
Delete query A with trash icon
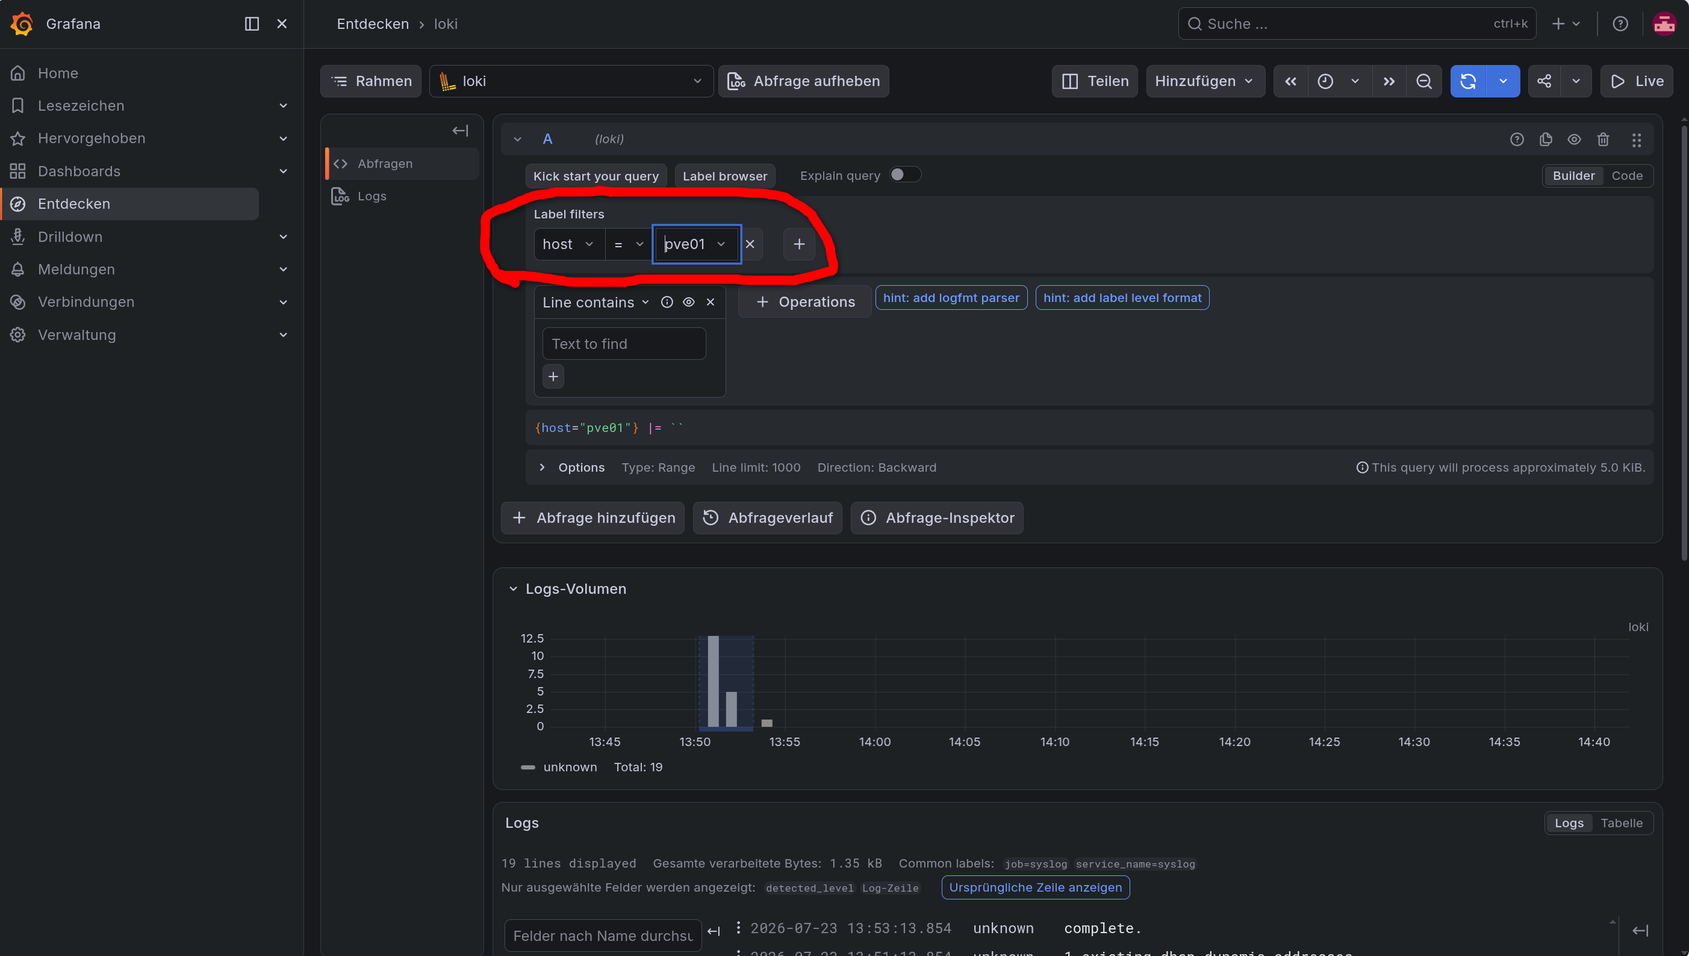(1603, 139)
